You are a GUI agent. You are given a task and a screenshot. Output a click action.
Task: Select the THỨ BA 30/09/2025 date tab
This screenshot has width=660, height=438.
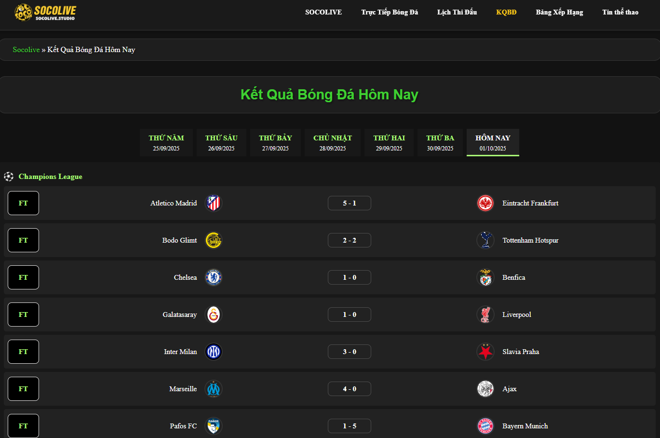(x=440, y=142)
